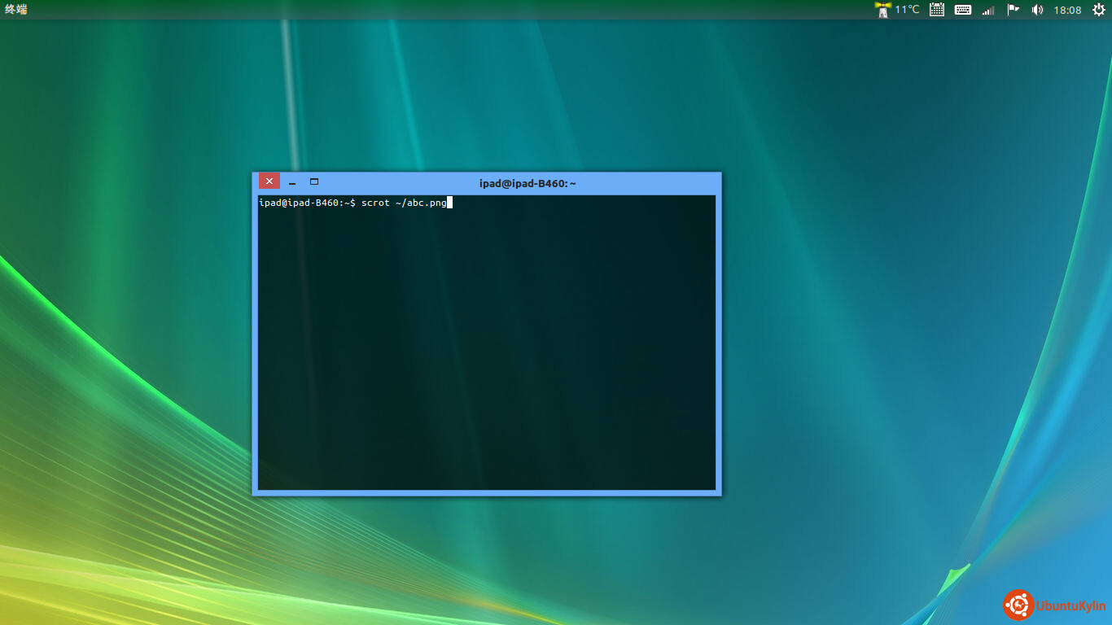The height and width of the screenshot is (625, 1112).
Task: Close the terminal window with red X
Action: [269, 181]
